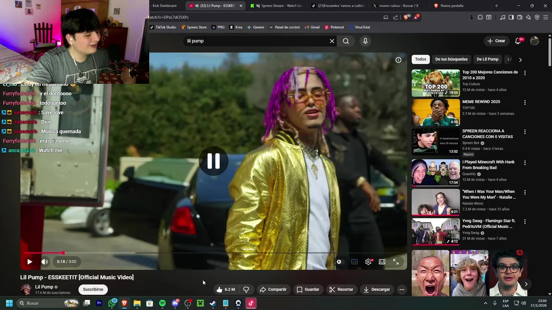
Task: Click the red playhead dot on the timeline
Action: 63,253
